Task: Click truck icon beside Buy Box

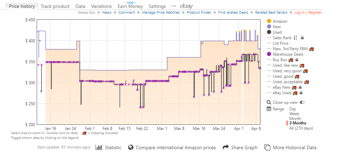Action: 291,60
